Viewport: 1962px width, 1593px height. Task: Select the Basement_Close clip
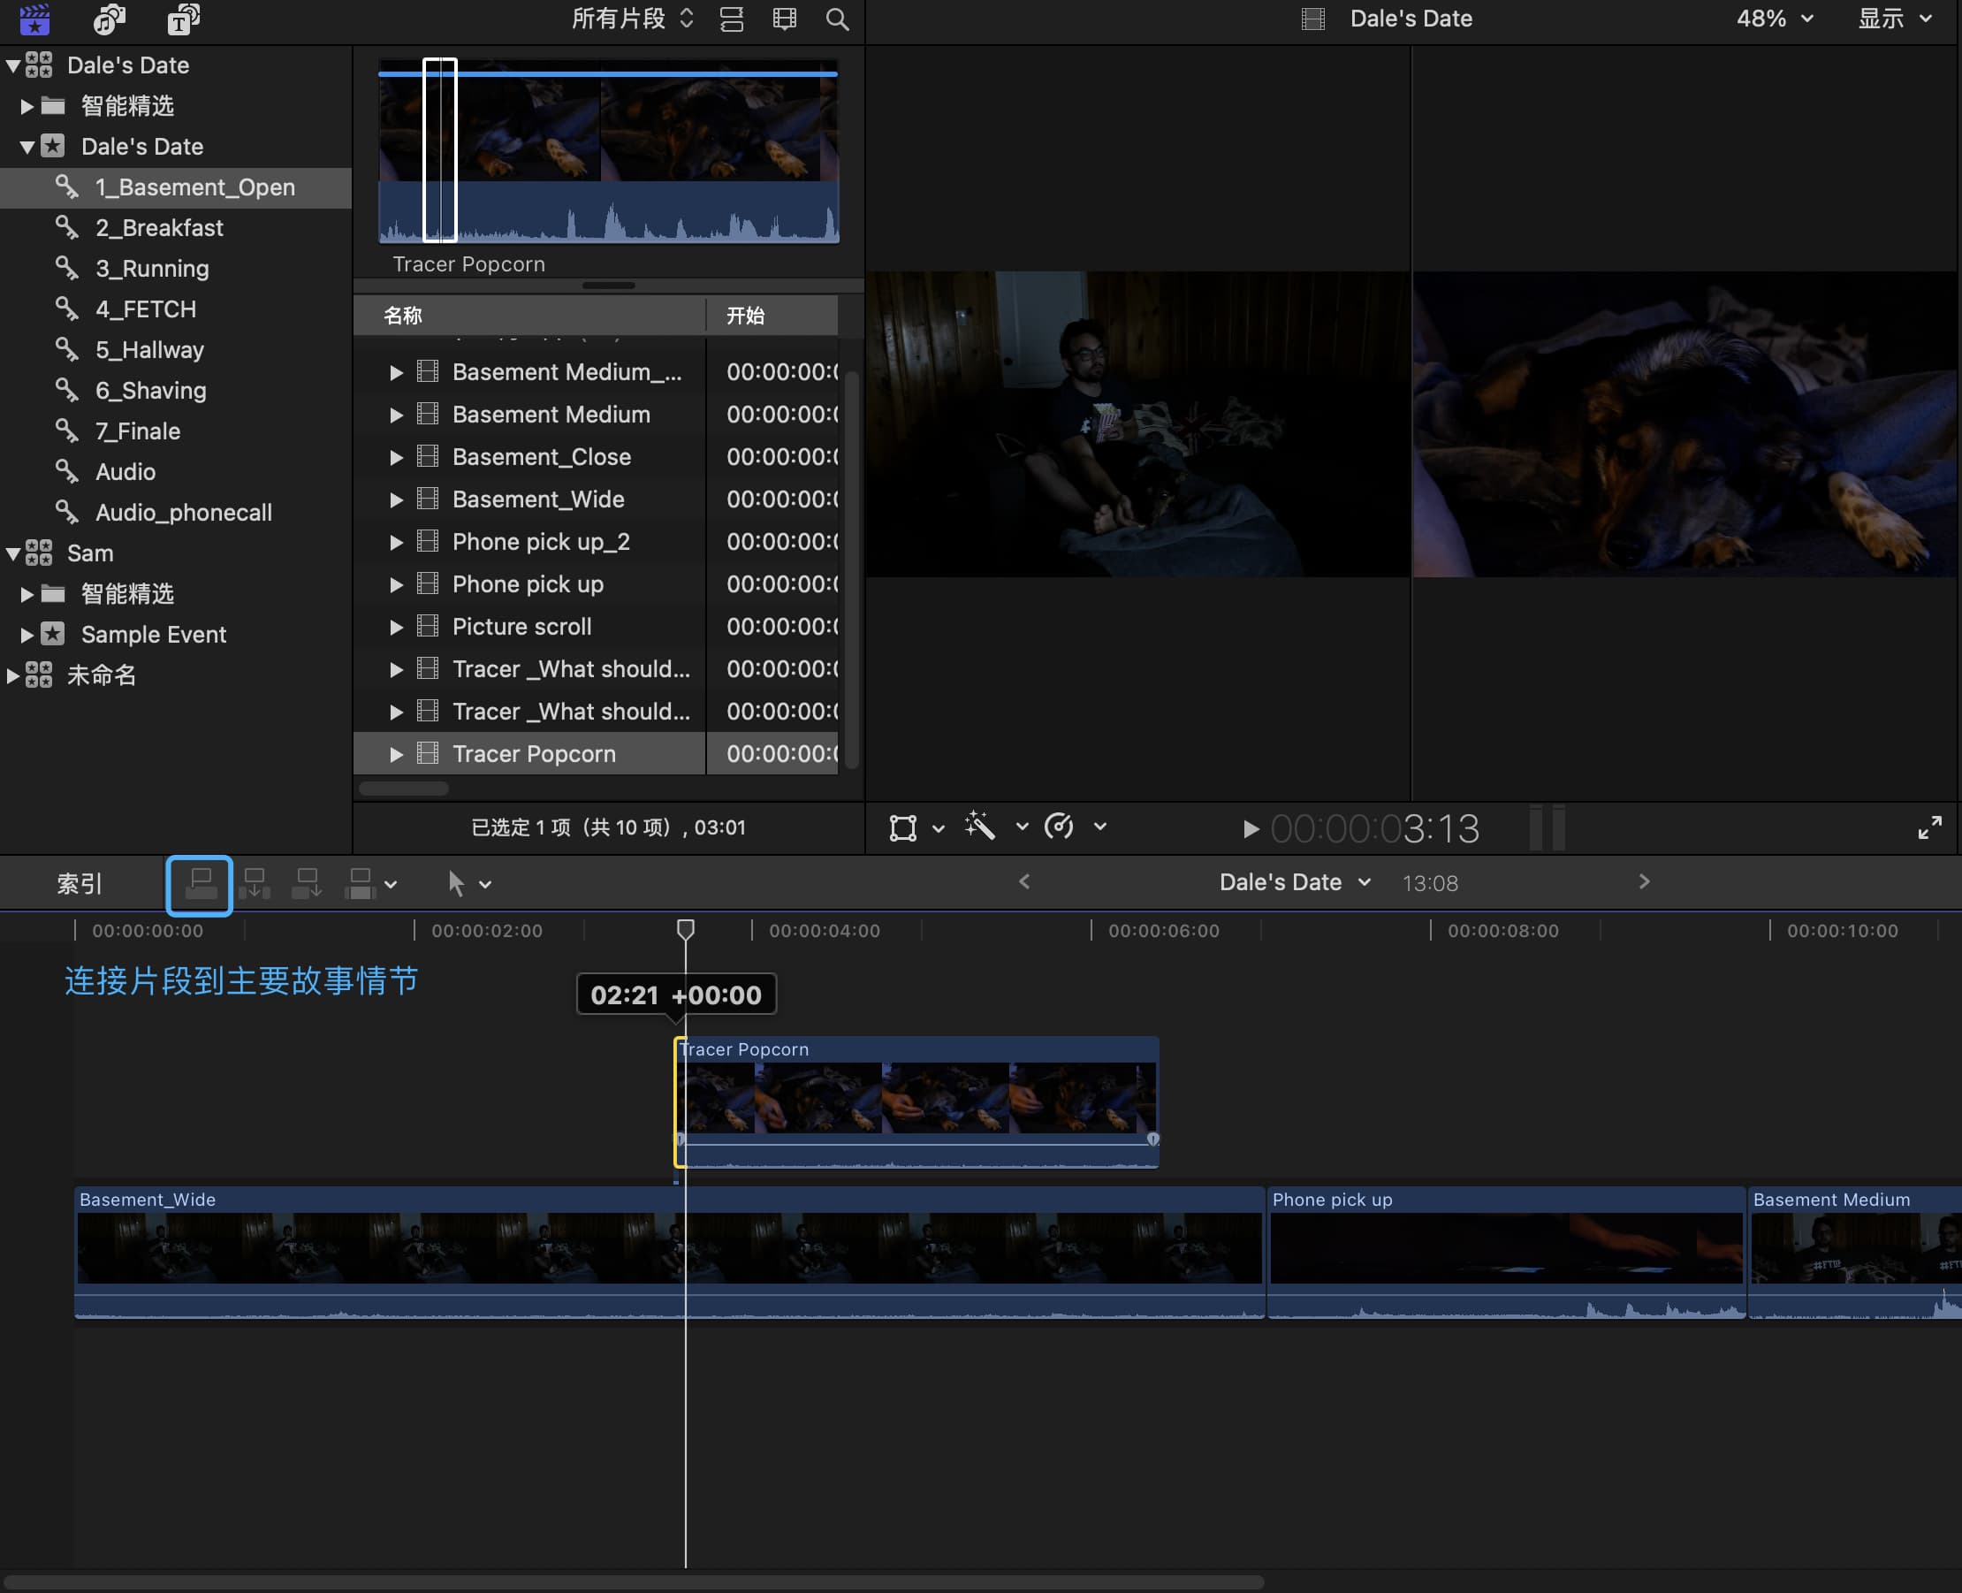pos(597,457)
